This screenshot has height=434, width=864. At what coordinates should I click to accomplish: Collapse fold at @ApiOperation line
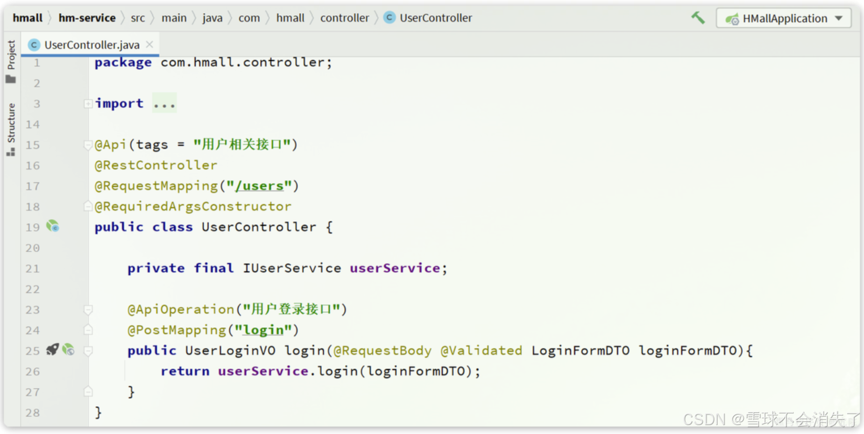click(88, 310)
